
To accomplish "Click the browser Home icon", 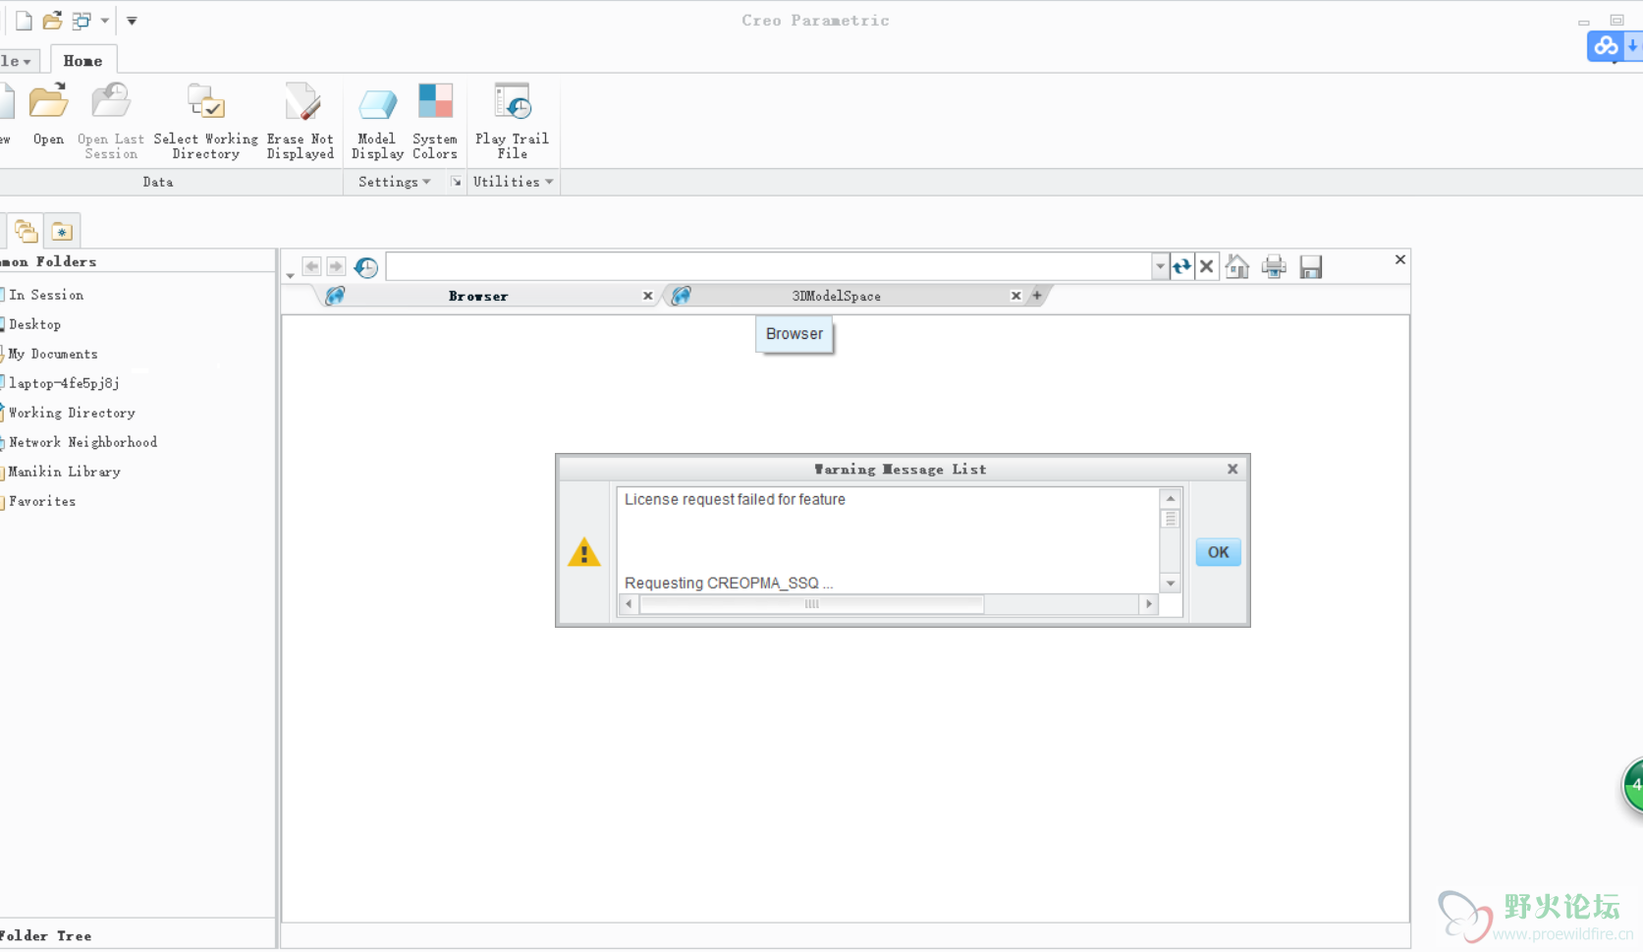I will coord(1237,266).
